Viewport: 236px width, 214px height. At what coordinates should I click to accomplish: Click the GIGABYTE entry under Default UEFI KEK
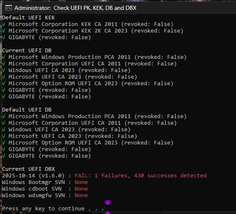[x=47, y=37]
